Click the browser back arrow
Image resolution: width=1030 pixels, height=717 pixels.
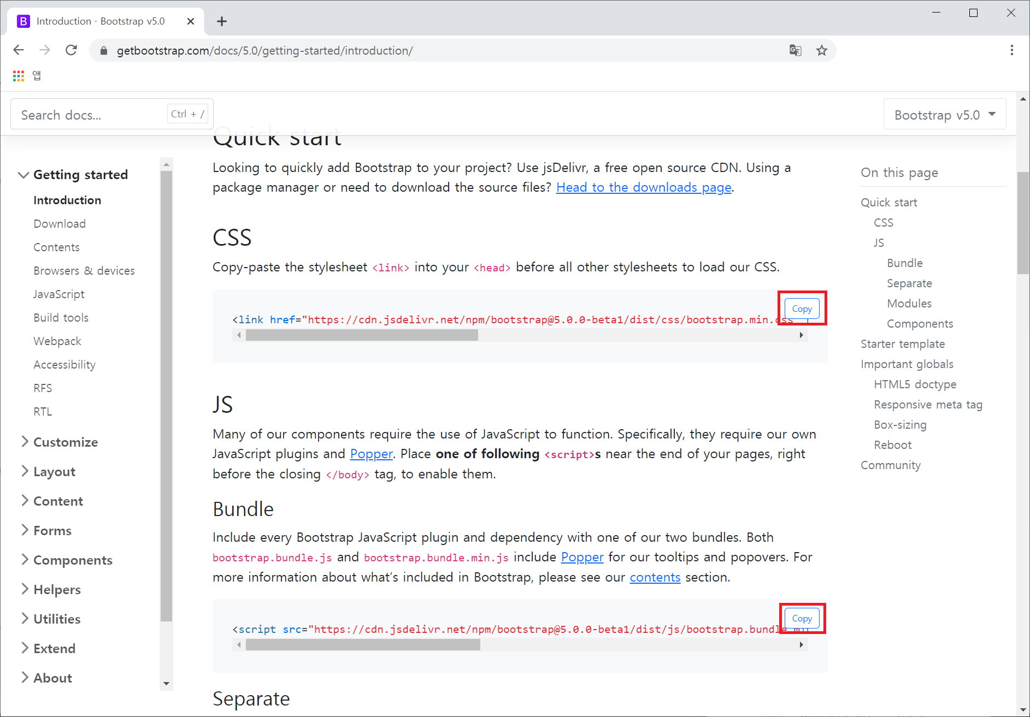pos(19,50)
